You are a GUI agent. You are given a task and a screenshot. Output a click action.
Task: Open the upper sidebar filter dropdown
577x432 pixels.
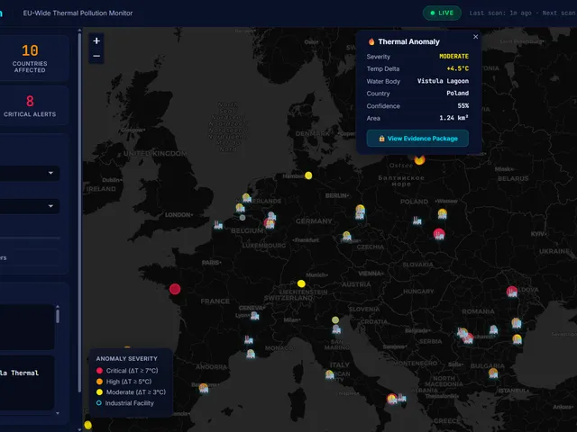point(30,173)
